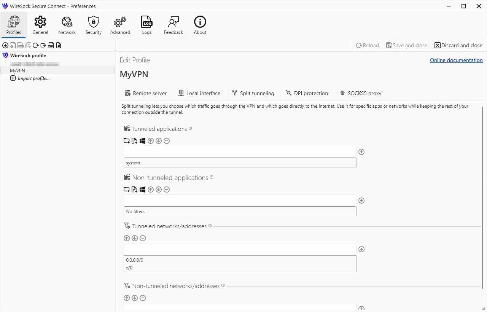This screenshot has width=487, height=312.
Task: Click the Tunneled networks/addresses text input
Action: pos(240,249)
